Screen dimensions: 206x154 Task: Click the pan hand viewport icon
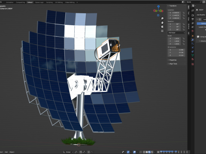pyautogui.click(x=162, y=23)
